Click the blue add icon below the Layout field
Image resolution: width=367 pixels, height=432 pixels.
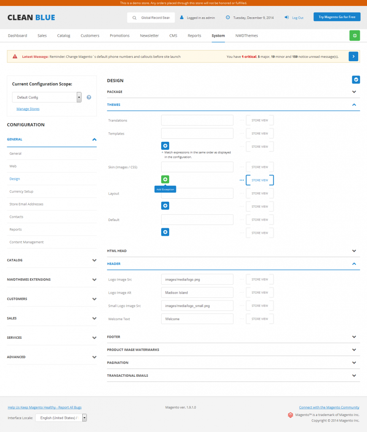point(165,205)
